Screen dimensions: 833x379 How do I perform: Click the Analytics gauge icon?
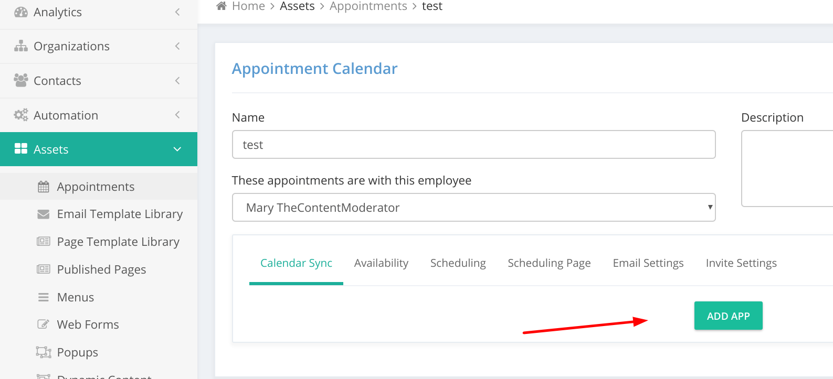point(21,12)
